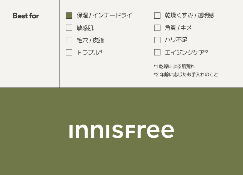Select the トラブル checkbox
The height and width of the screenshot is (175, 243).
[x=69, y=52]
